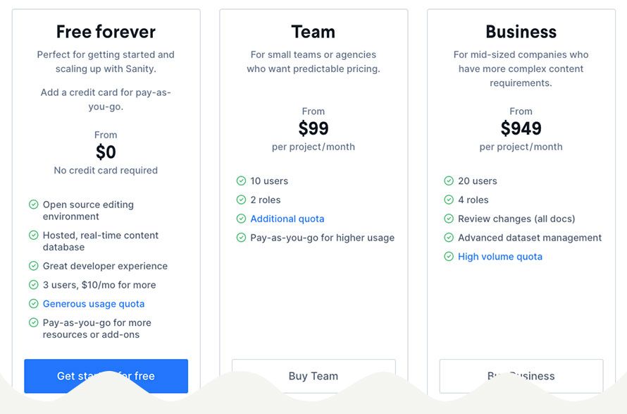Open the Additional quota link
Image resolution: width=627 pixels, height=414 pixels.
click(287, 219)
